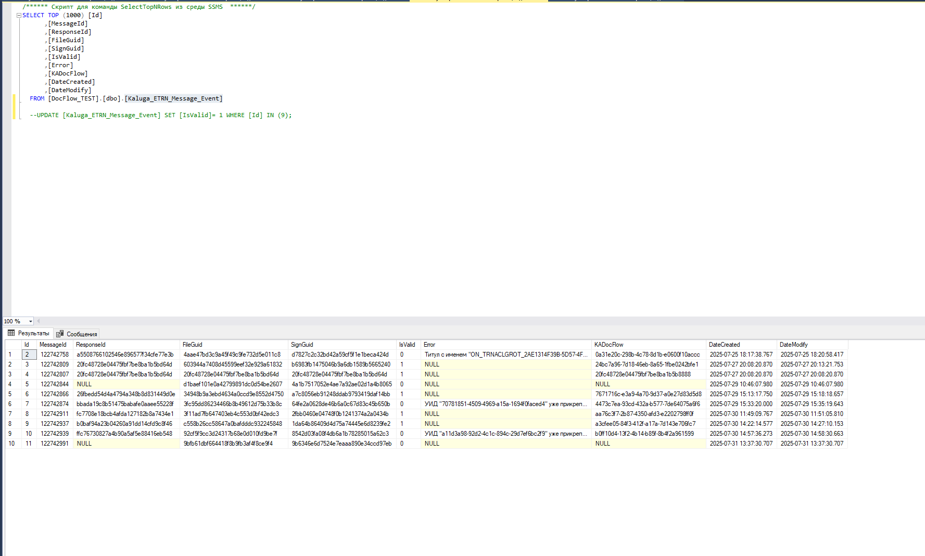Click MessageId cell 122742937
This screenshot has width=925, height=556.
pos(55,424)
